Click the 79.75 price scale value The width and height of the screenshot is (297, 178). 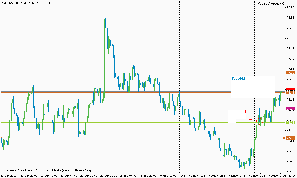click(x=290, y=7)
